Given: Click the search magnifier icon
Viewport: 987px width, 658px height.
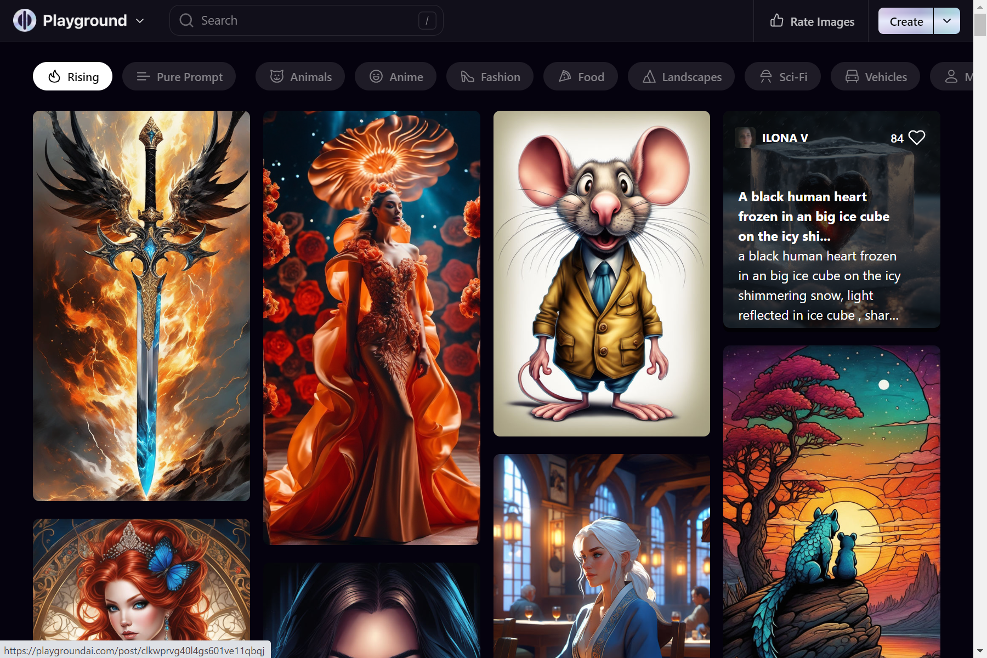Looking at the screenshot, I should (x=186, y=20).
